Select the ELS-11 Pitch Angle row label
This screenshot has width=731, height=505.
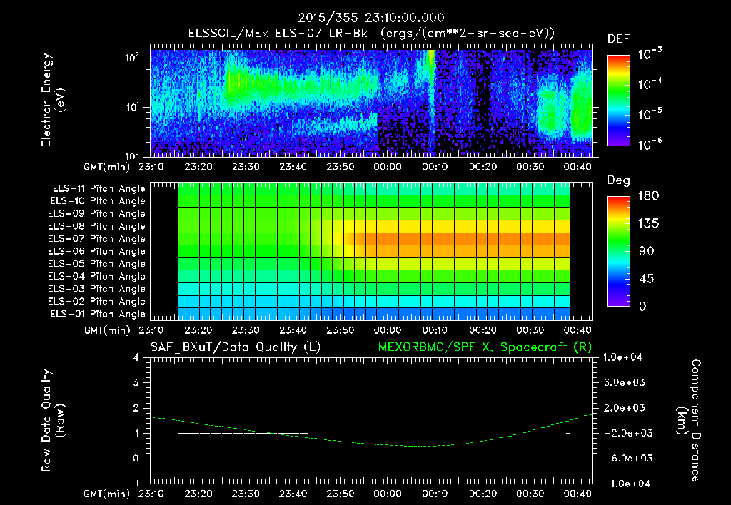(x=99, y=189)
